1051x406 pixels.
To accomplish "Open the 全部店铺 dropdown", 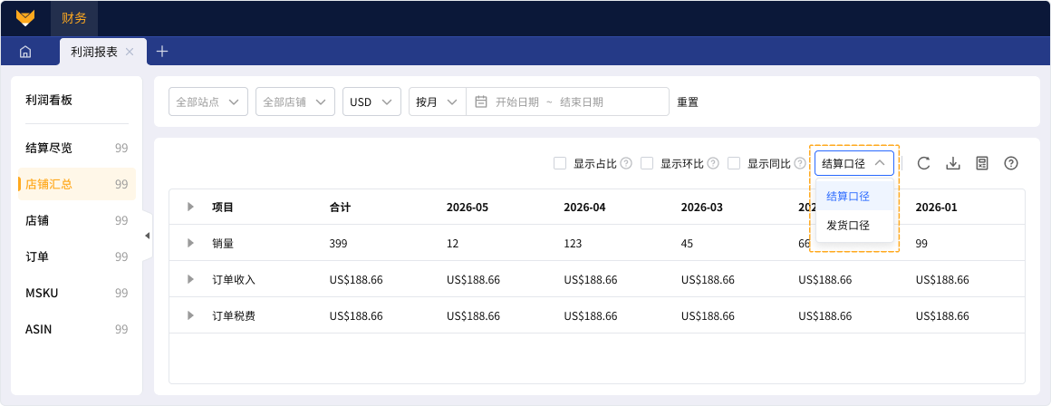I will [295, 101].
